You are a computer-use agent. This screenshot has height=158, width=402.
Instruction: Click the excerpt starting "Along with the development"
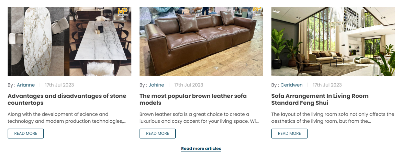pyautogui.click(x=67, y=118)
